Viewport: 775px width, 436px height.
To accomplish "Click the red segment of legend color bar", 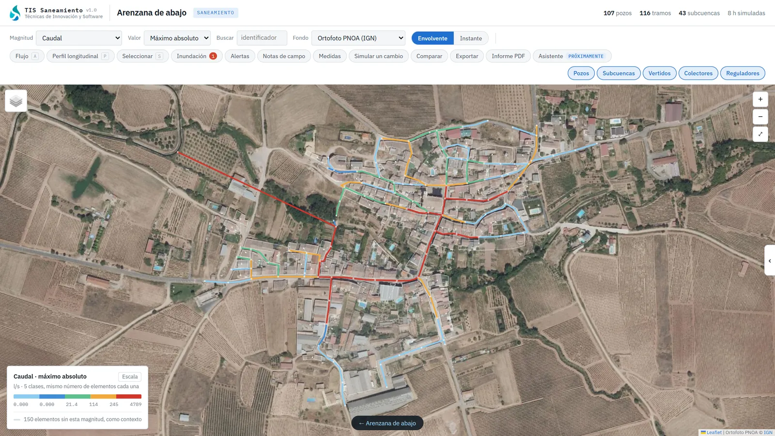I will 129,396.
